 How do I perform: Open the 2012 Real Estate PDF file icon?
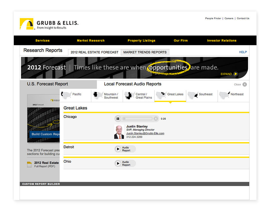point(30,164)
